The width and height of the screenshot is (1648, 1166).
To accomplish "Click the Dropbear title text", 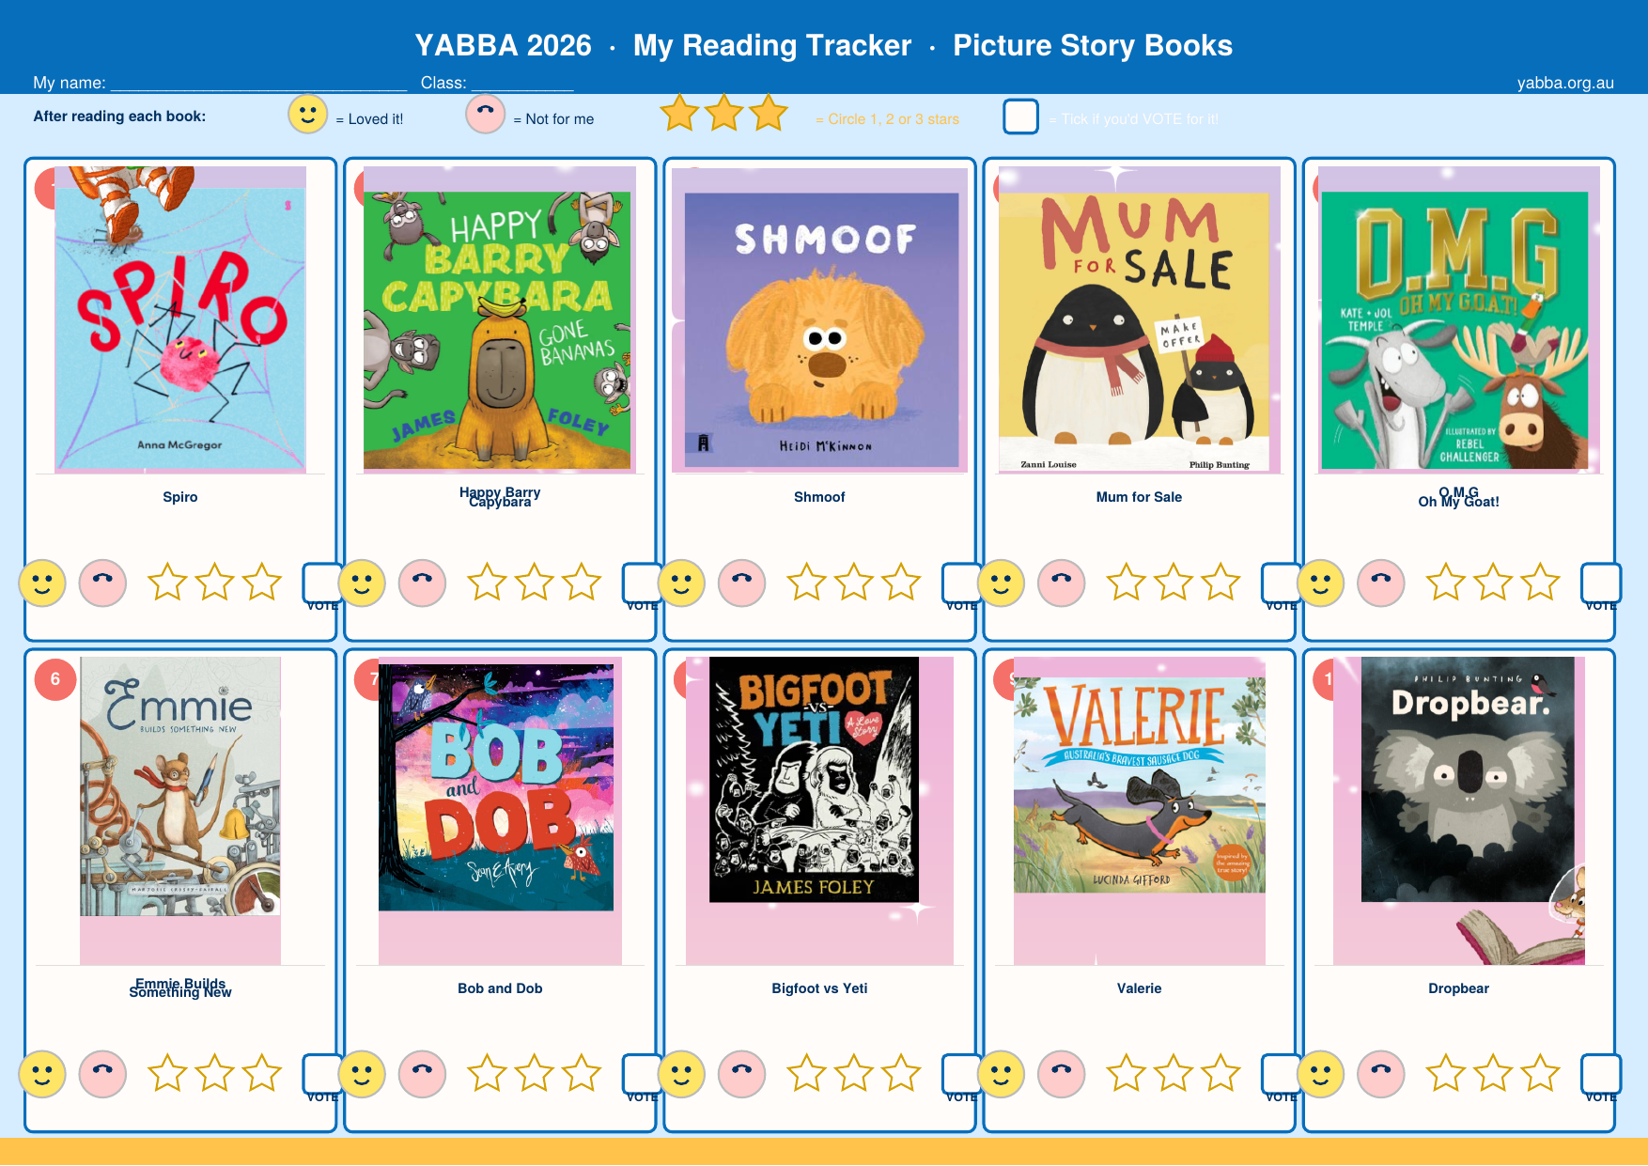I will pos(1458,988).
